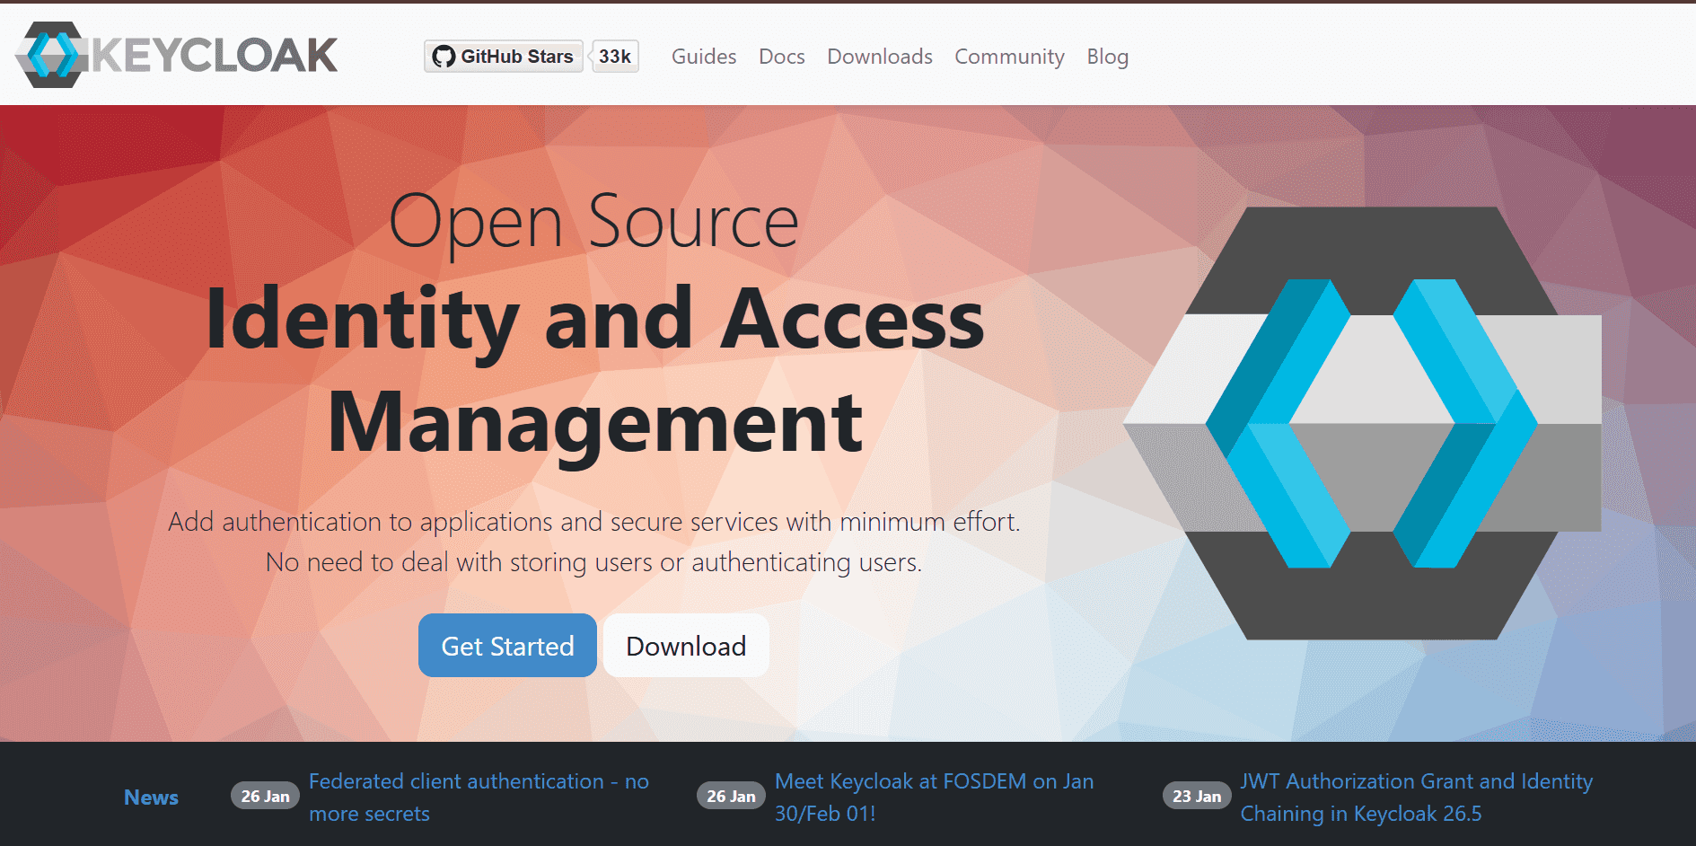Screen dimensions: 1696x846
Task: Open the Guides menu item
Action: [703, 57]
